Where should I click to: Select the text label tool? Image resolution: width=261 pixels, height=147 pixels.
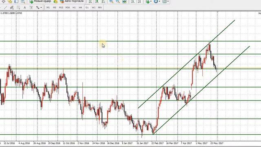pos(31,7)
